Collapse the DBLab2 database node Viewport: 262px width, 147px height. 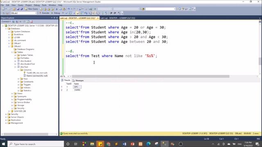[9, 46]
